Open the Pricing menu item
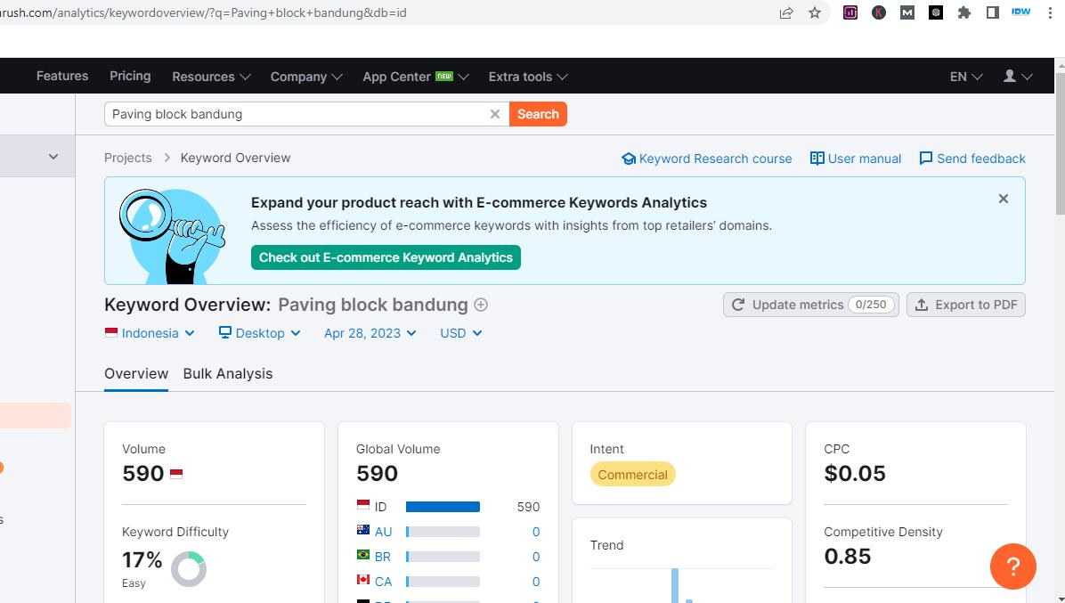 pyautogui.click(x=130, y=76)
